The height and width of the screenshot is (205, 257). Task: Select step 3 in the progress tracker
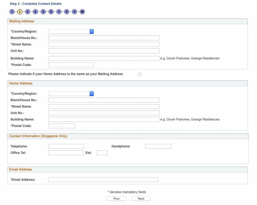coord(28,12)
